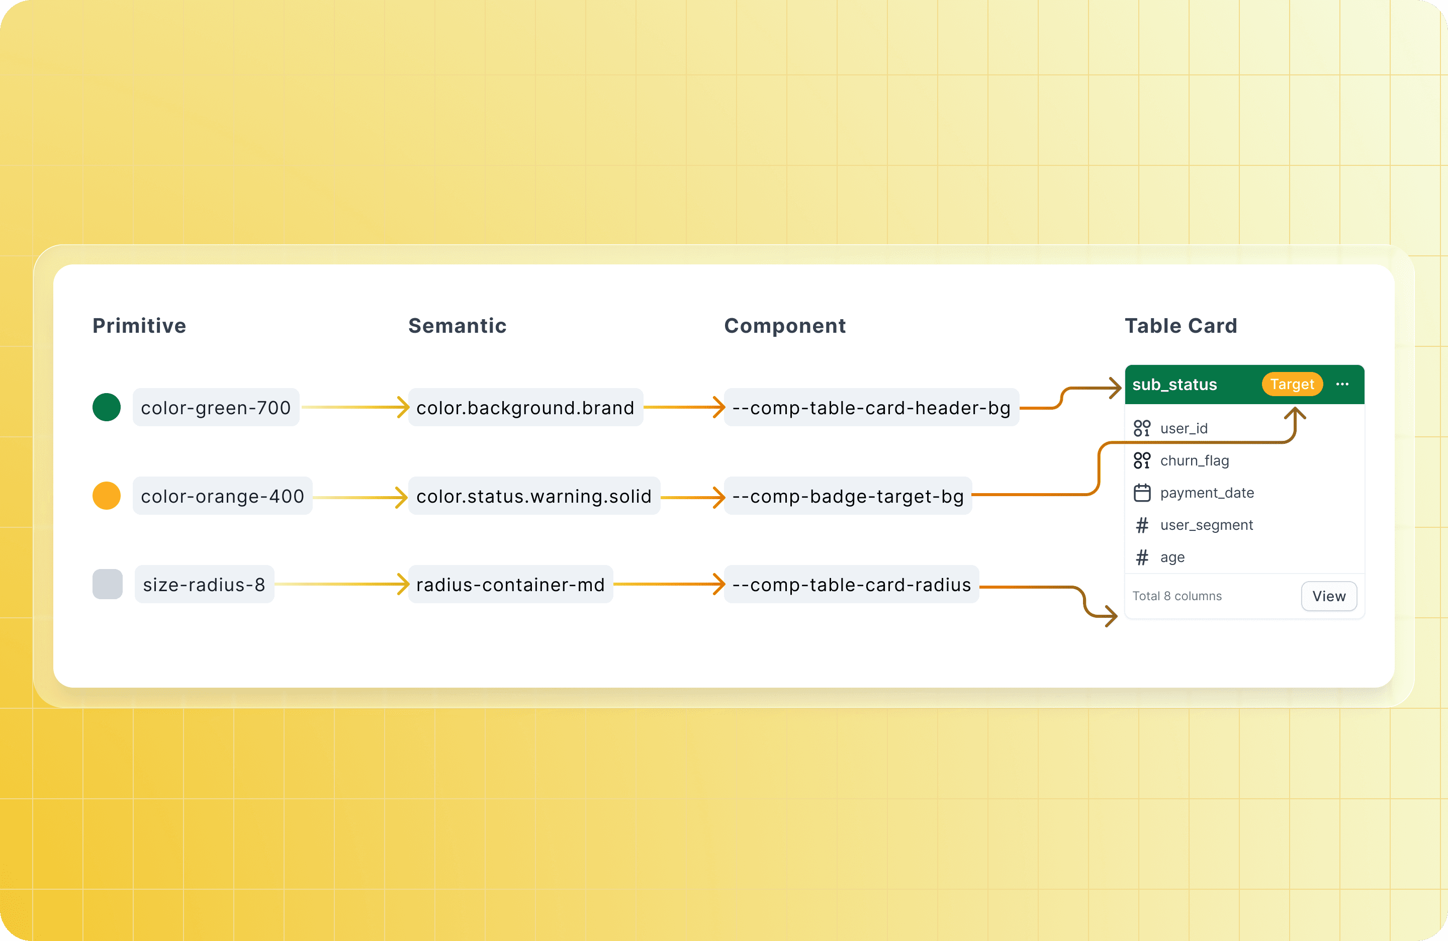Select the payment_date column row

point(1207,493)
